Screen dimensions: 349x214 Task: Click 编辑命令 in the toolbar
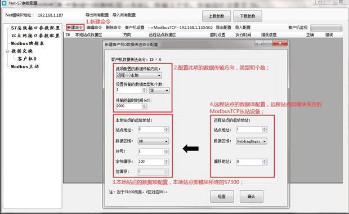94,28
